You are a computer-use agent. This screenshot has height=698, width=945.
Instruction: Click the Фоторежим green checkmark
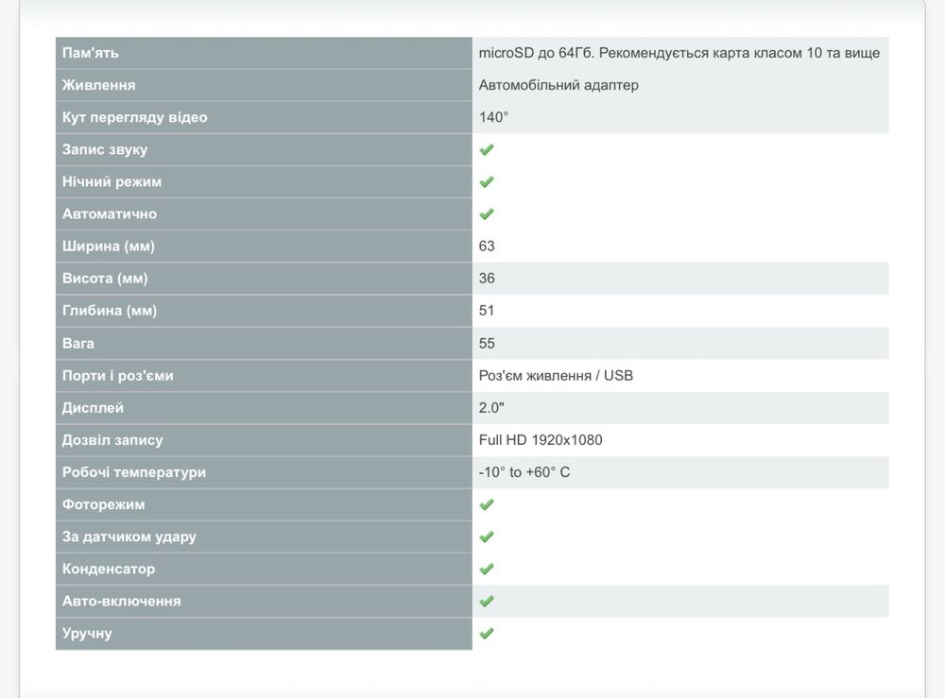(487, 504)
